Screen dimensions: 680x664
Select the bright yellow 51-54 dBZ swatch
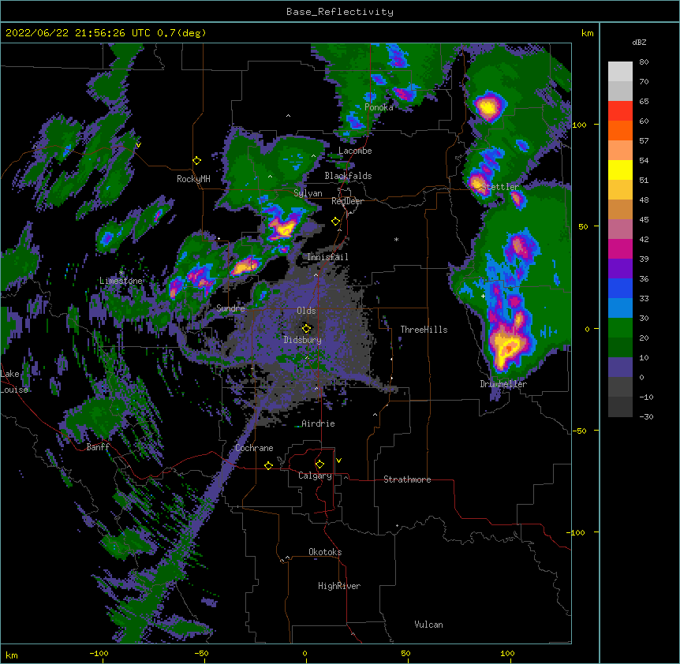pos(620,170)
